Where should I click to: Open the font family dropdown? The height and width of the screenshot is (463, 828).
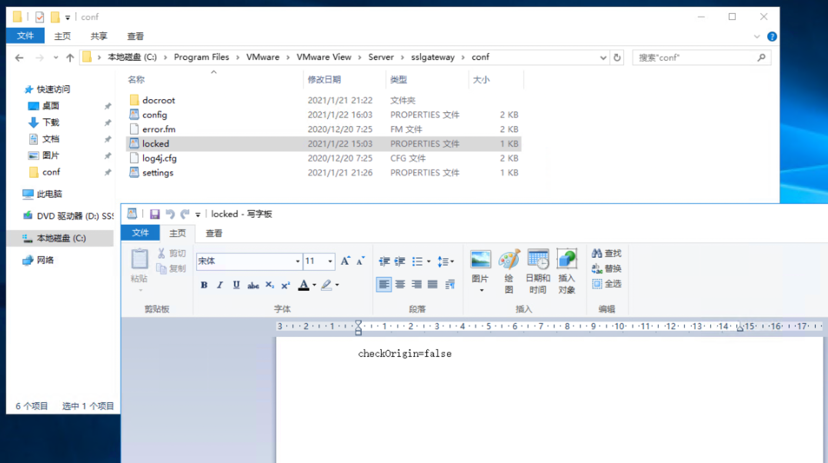297,261
